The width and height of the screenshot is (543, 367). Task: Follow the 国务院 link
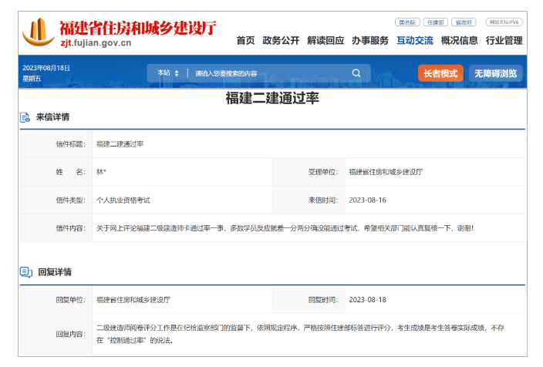[406, 22]
